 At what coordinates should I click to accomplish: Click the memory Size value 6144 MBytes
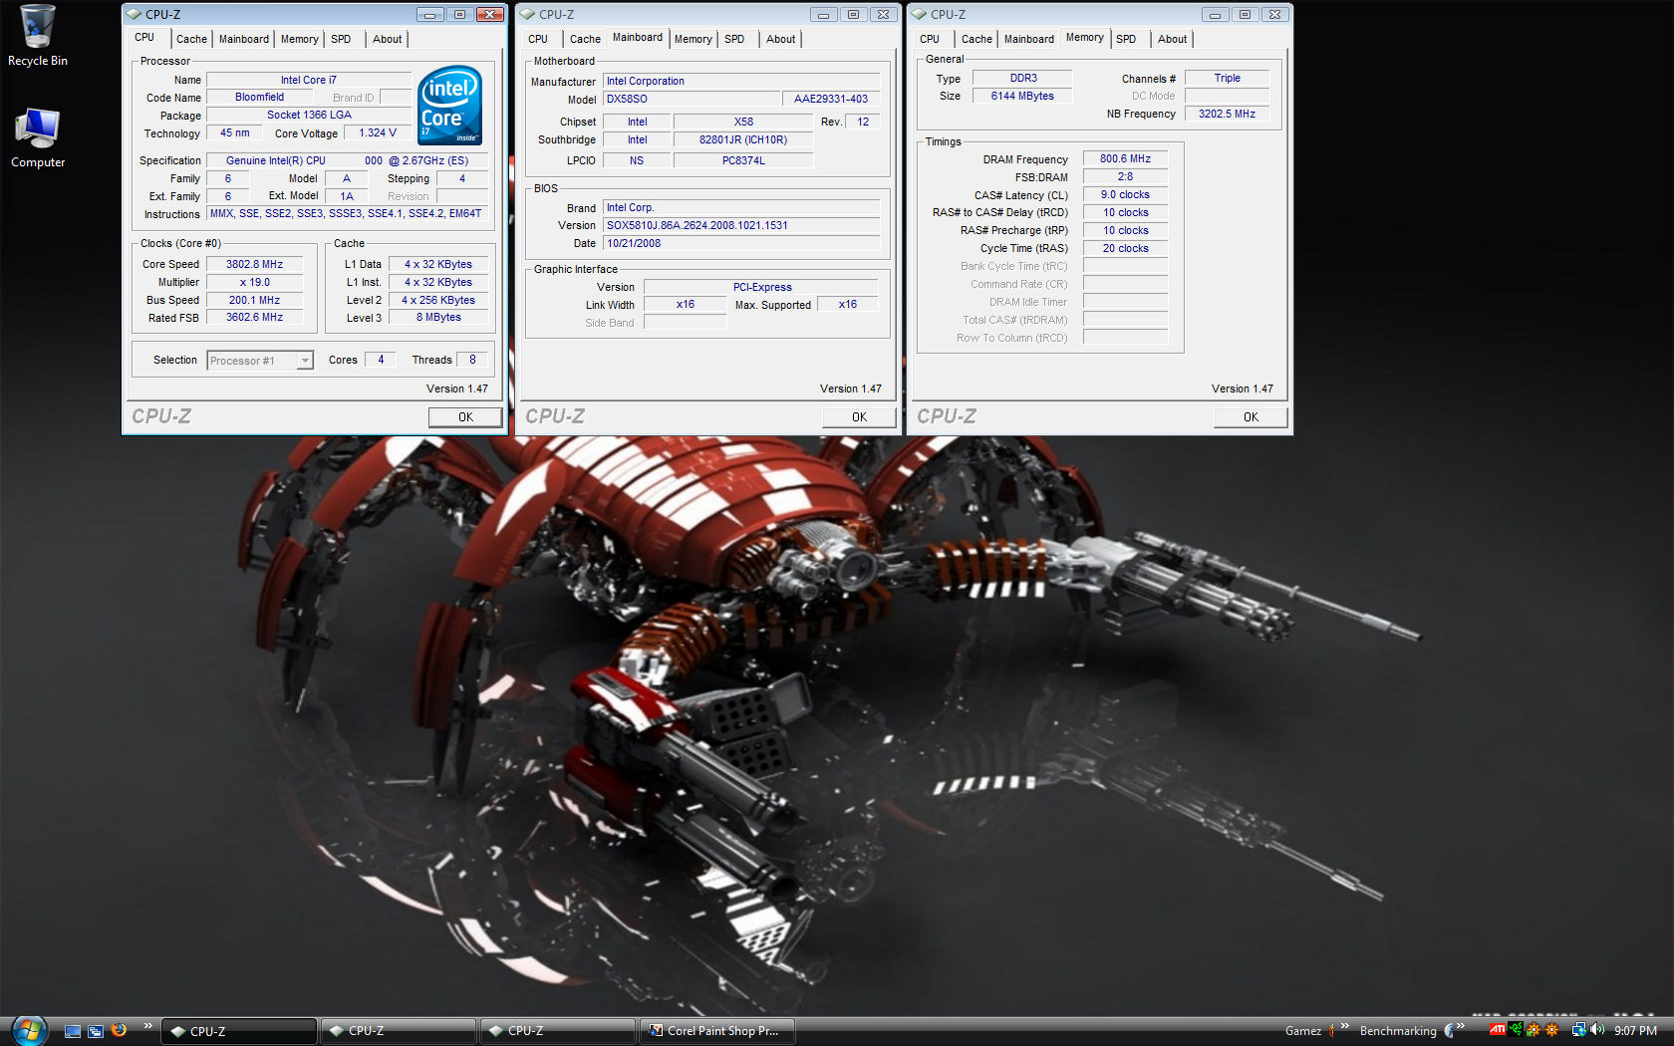(x=1022, y=96)
